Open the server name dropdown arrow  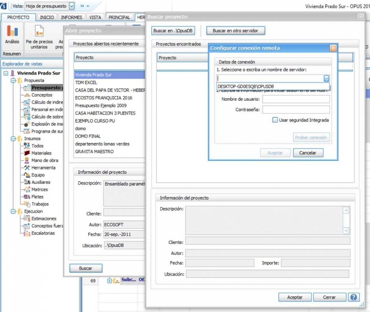click(x=326, y=79)
